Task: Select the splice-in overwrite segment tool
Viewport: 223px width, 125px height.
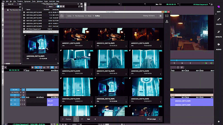Action: 36,67
